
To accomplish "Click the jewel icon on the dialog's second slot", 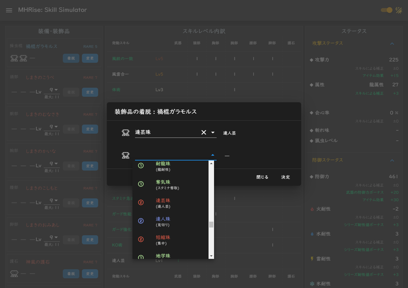I will [x=126, y=155].
